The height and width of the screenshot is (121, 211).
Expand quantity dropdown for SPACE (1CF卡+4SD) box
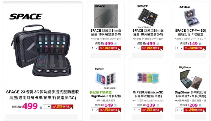179,48
